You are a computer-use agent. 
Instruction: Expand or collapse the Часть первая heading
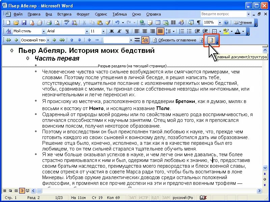tap(28, 58)
